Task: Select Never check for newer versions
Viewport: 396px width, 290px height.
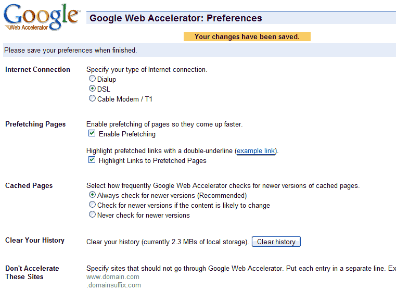Action: [x=92, y=215]
